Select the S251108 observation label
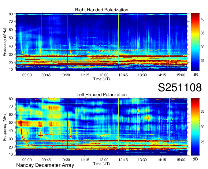Screen dimensions: 208x169 180,88
